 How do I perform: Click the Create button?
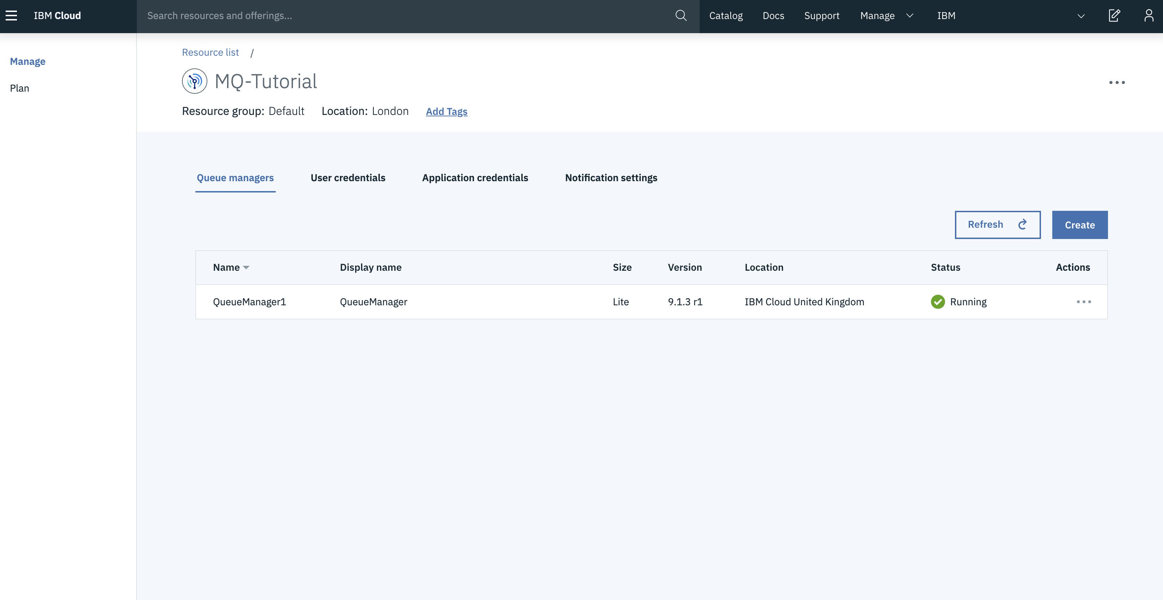[1079, 225]
